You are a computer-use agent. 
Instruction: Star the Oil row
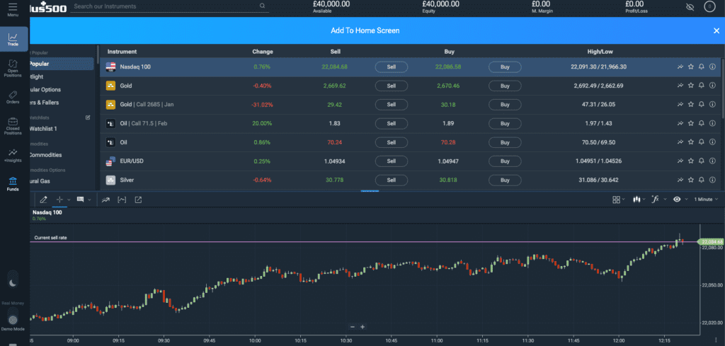click(x=691, y=142)
